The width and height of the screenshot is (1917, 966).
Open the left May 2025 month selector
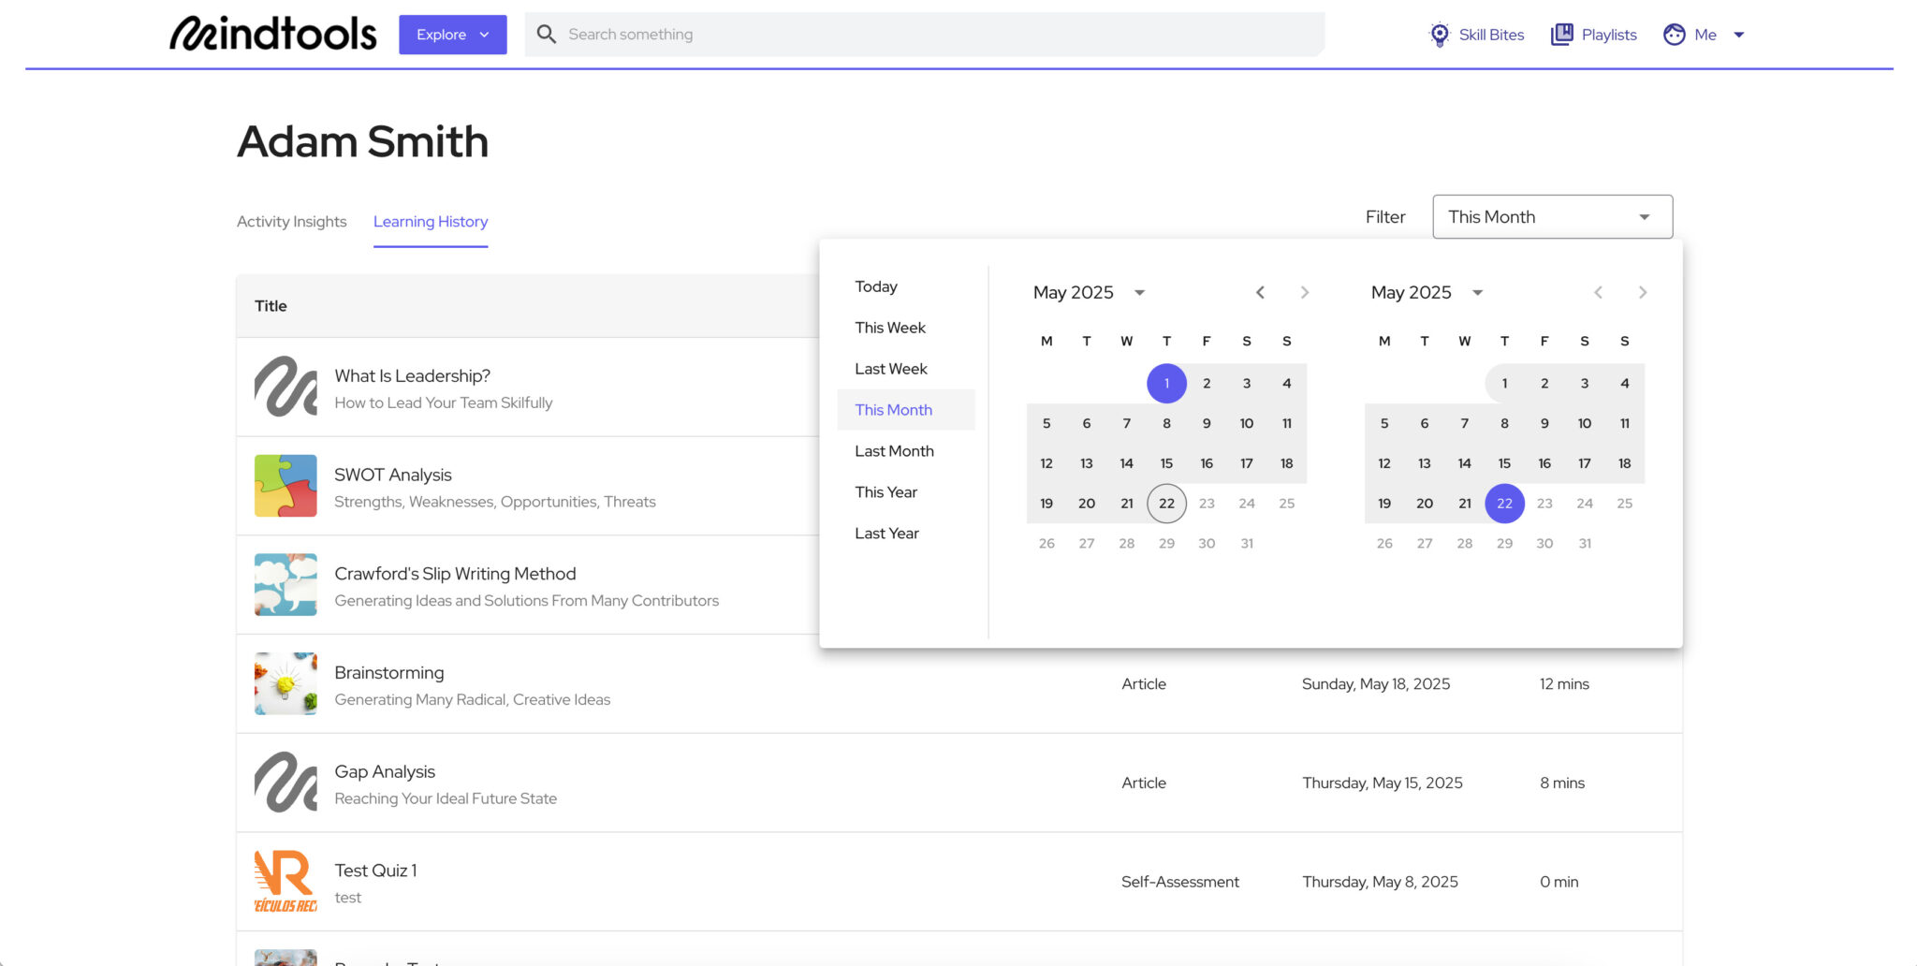[x=1089, y=291]
